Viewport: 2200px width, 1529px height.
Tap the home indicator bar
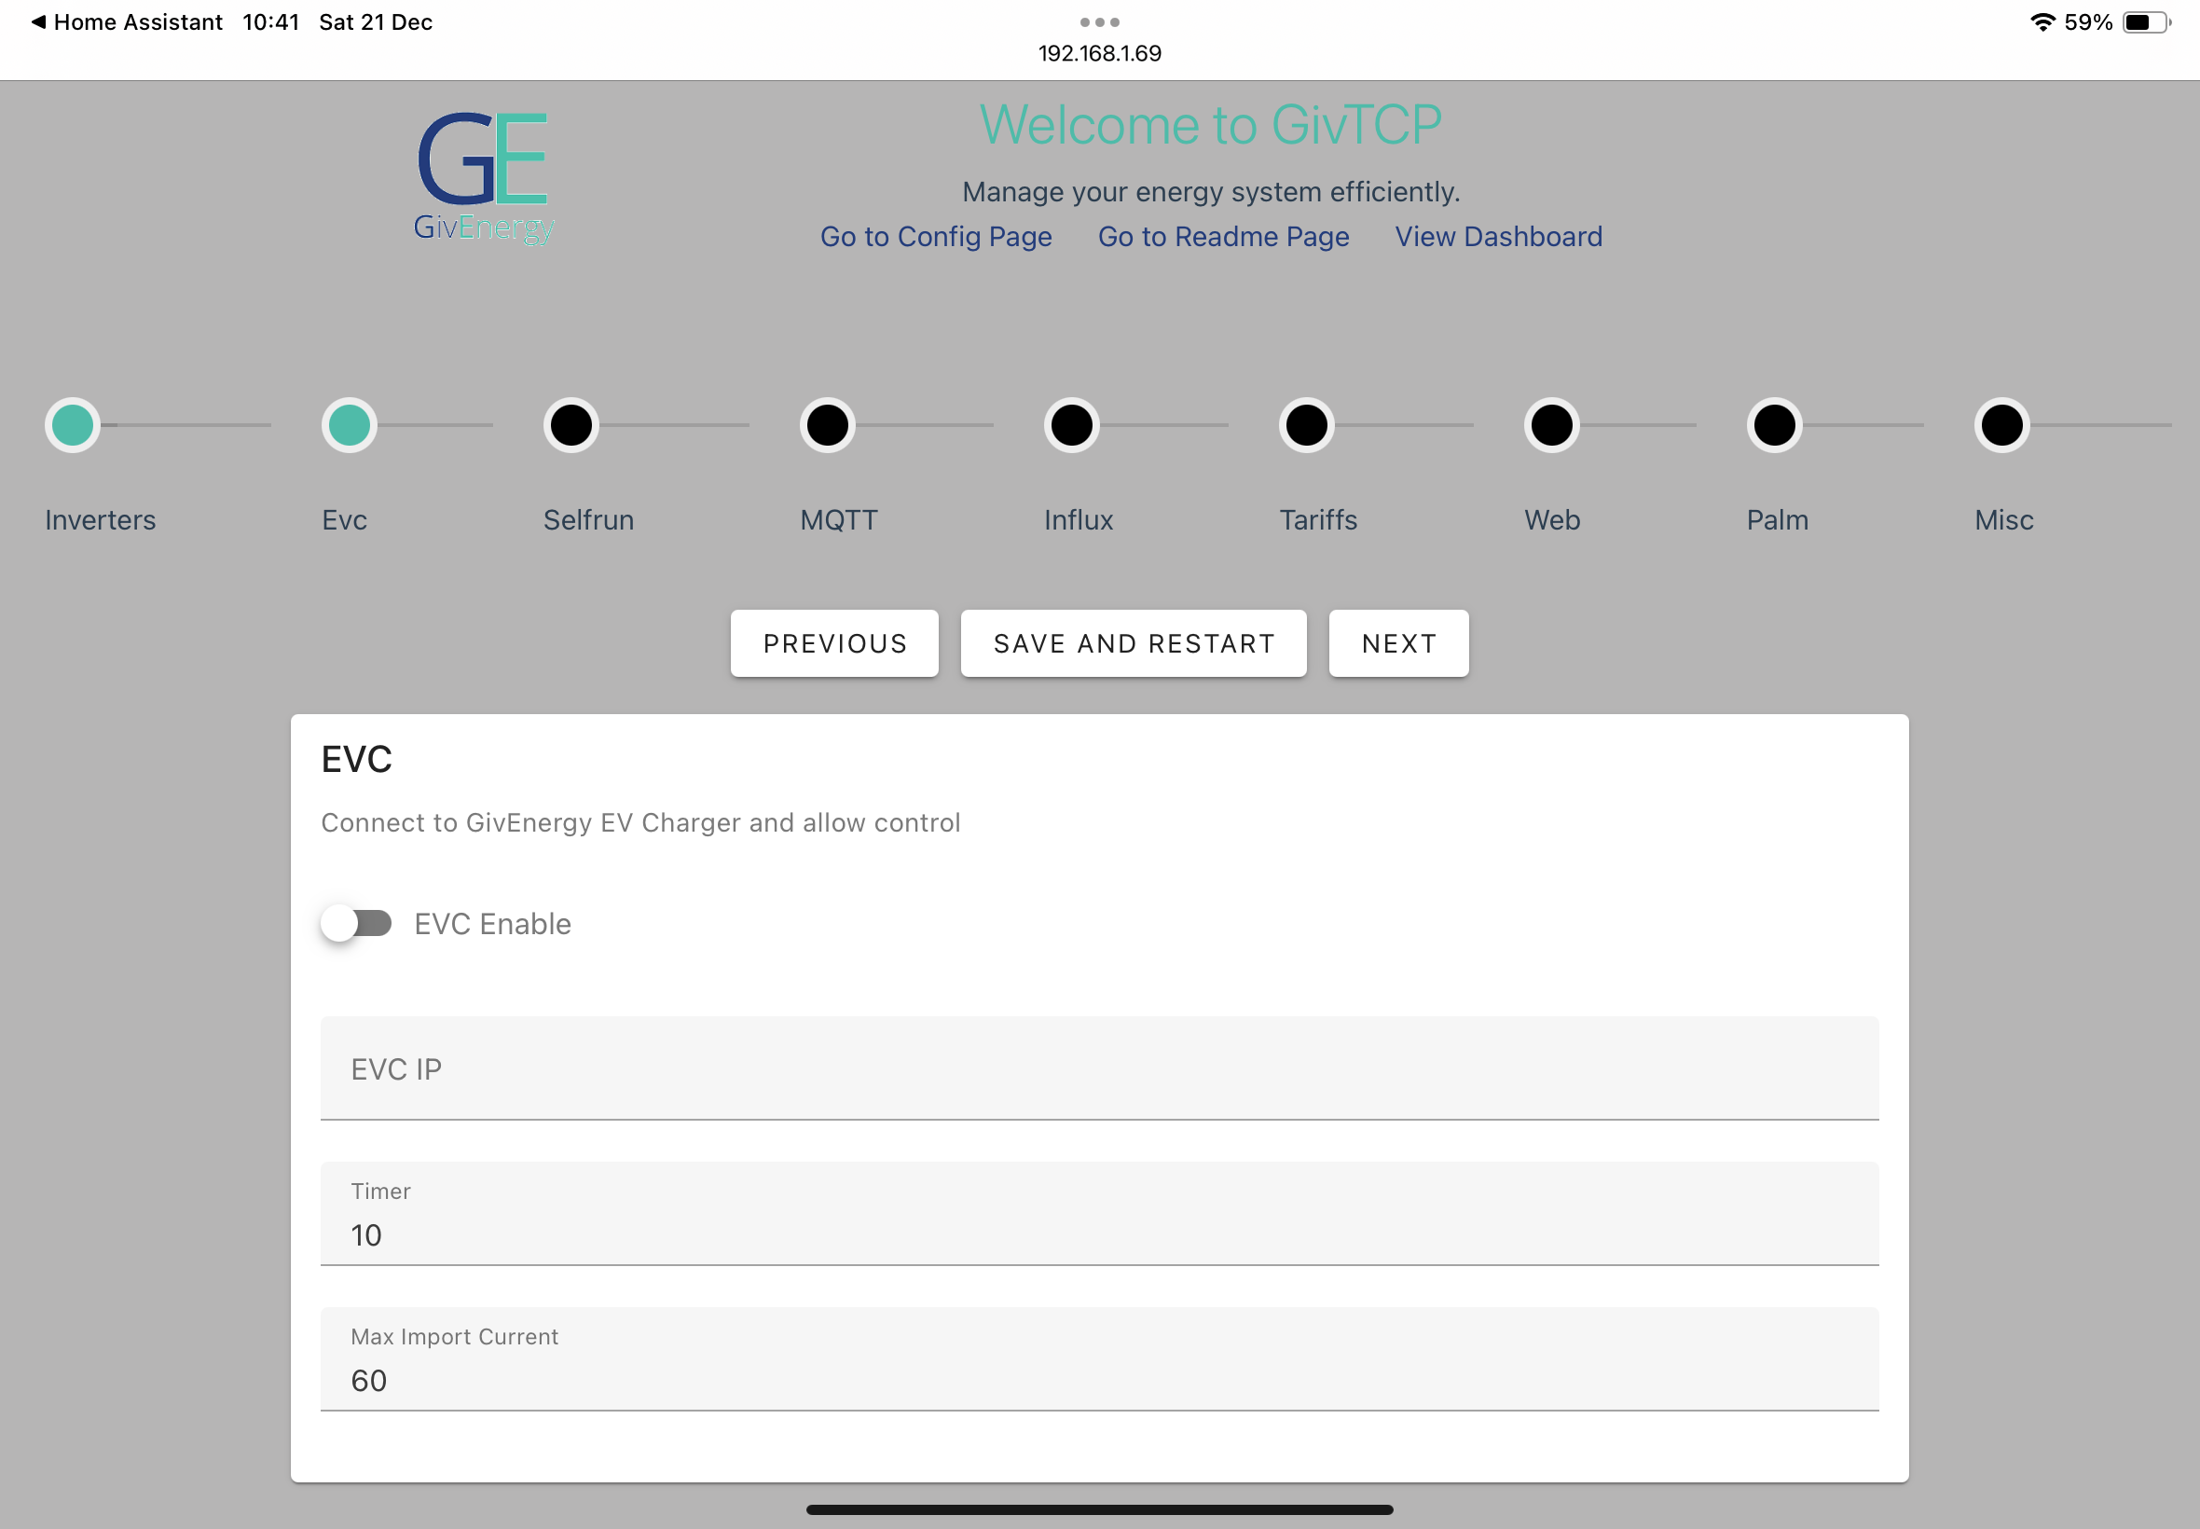pos(1099,1508)
